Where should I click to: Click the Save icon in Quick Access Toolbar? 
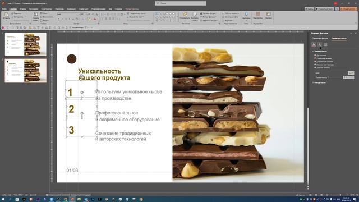(3, 27)
